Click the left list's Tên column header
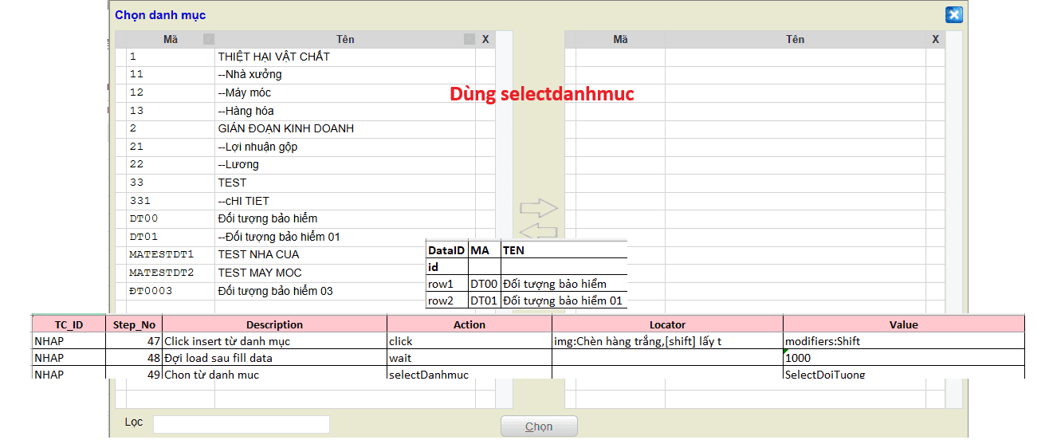Viewport: 1049px width, 440px height. pos(345,39)
